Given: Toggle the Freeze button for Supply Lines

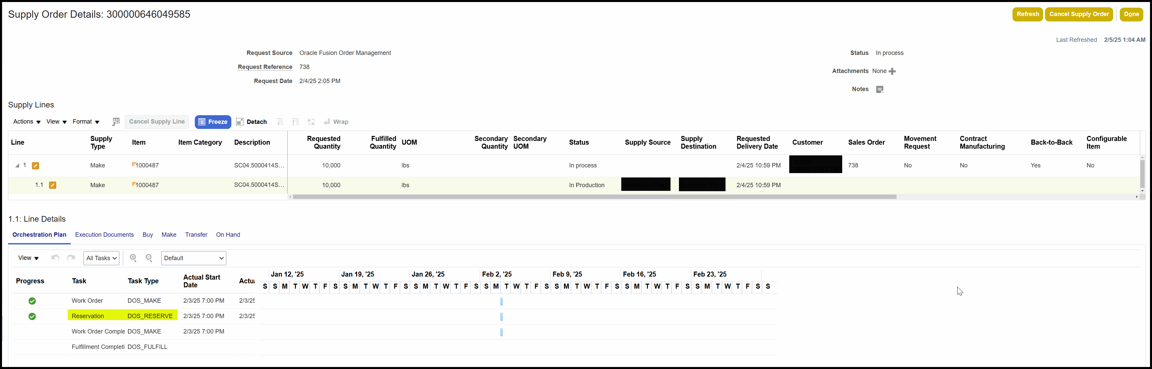Looking at the screenshot, I should click(x=213, y=122).
